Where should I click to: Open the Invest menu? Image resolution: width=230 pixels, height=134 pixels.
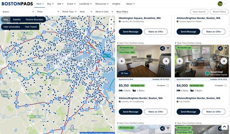[x=71, y=4]
